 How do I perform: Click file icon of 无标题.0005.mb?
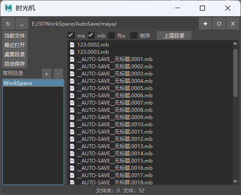(72, 88)
